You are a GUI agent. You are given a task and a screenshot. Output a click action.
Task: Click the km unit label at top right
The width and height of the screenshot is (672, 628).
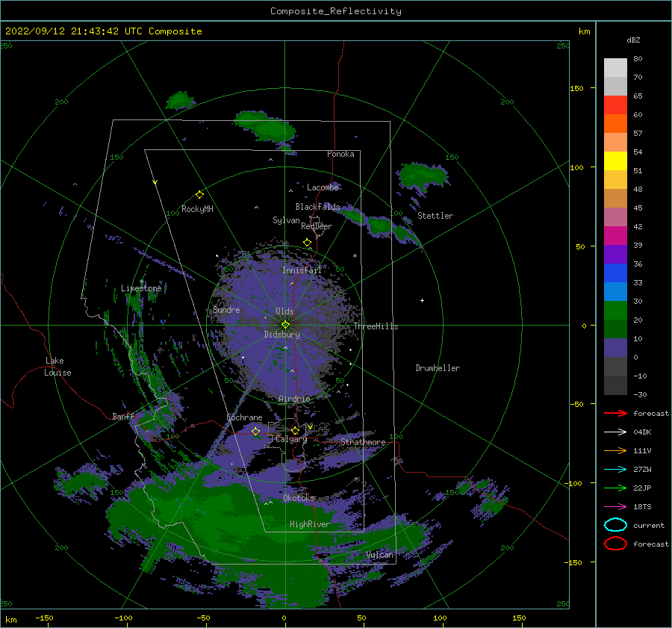(584, 31)
